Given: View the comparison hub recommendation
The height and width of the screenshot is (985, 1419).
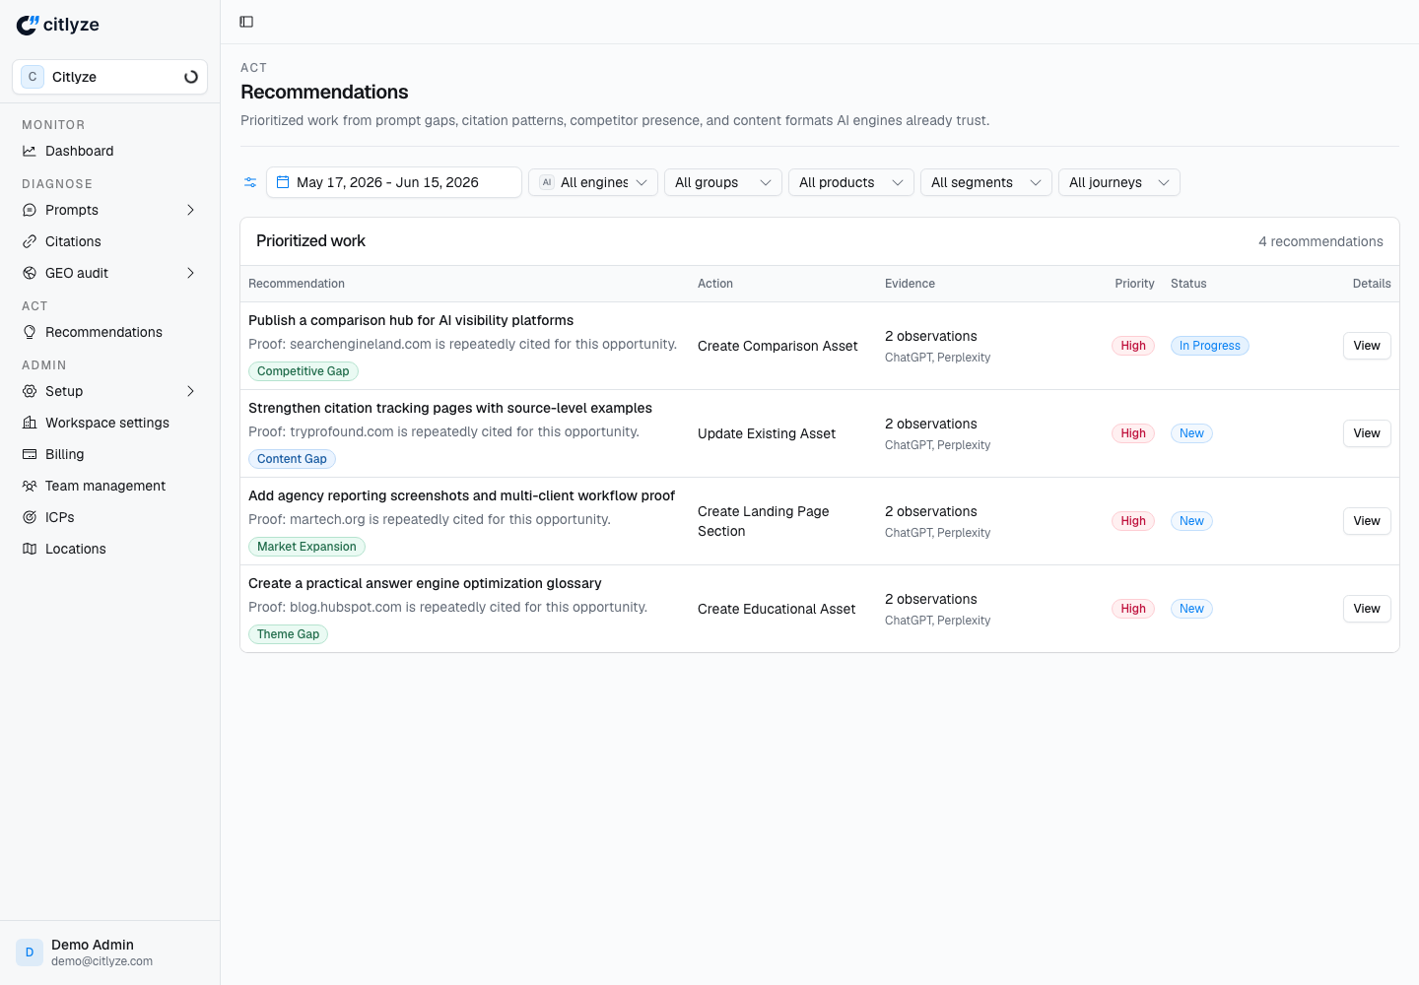Looking at the screenshot, I should 1367,346.
